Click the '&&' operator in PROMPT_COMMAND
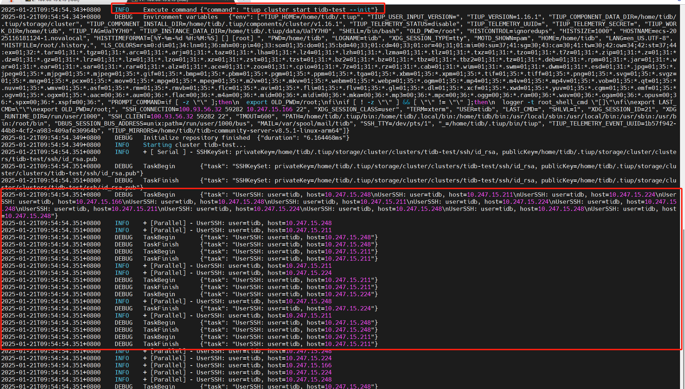Viewport: 685px width, 389px height. coord(406,102)
